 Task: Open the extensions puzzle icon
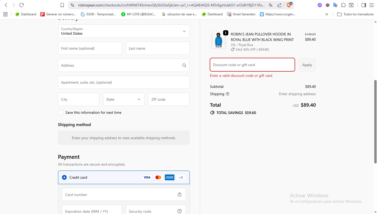(343, 5)
